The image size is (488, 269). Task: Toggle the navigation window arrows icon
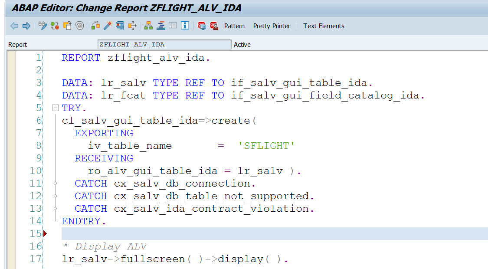pyautogui.click(x=132, y=26)
